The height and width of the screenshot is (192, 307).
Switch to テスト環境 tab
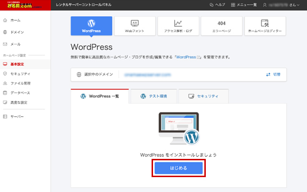coord(153,96)
